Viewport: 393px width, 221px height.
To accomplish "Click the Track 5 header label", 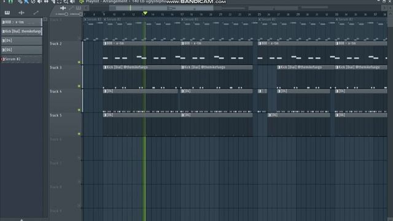I will 55,115.
